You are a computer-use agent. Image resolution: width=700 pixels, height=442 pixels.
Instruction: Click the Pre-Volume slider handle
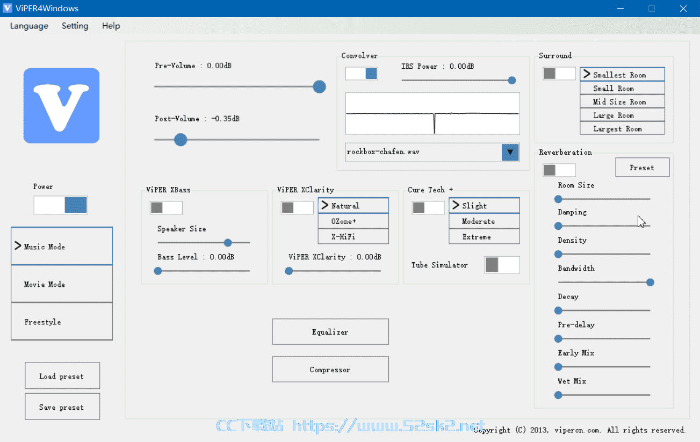[x=320, y=86]
